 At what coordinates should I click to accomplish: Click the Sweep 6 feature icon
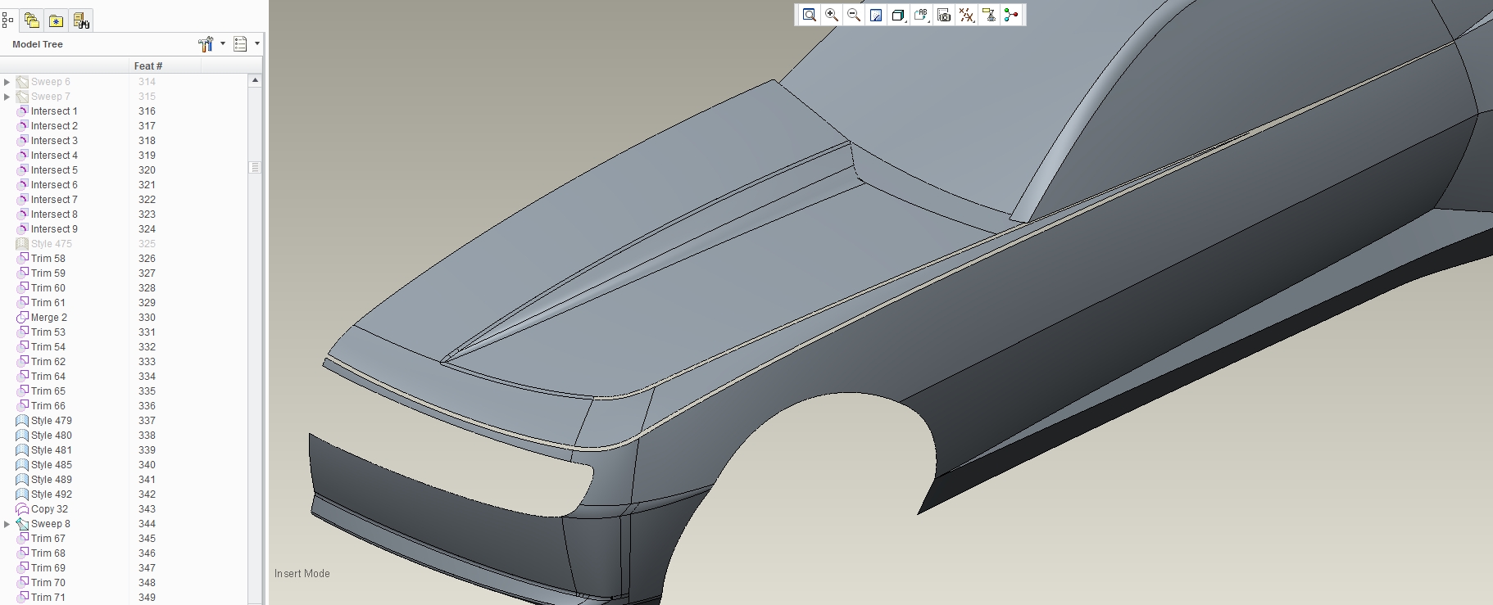tap(22, 82)
